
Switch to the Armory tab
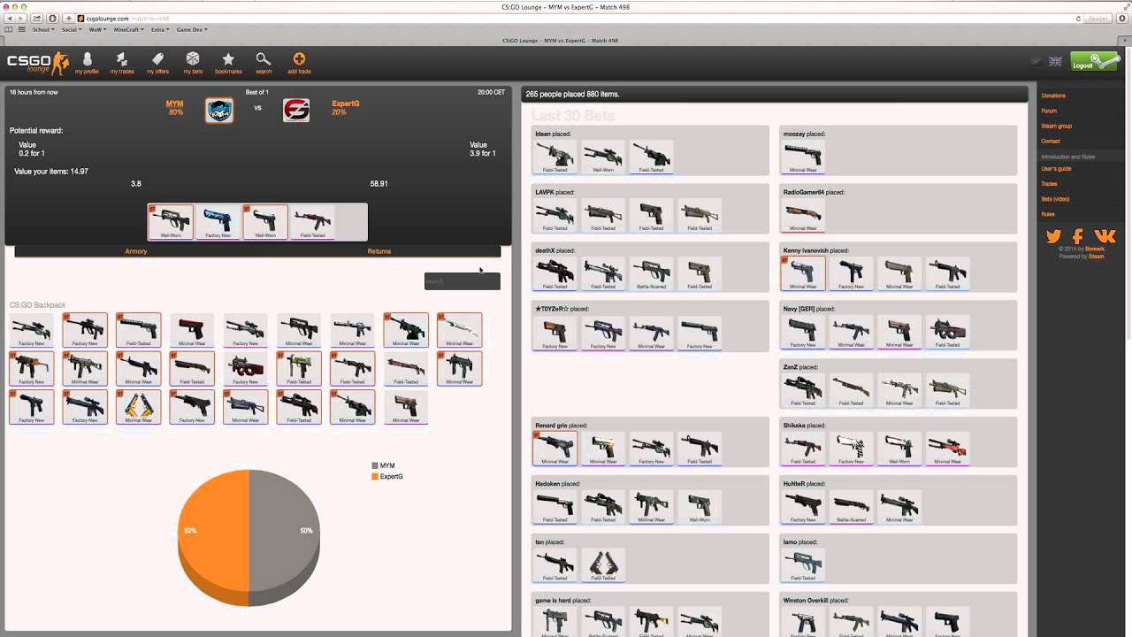pyautogui.click(x=136, y=251)
